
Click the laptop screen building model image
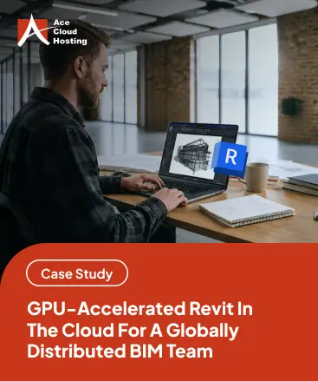pyautogui.click(x=194, y=156)
